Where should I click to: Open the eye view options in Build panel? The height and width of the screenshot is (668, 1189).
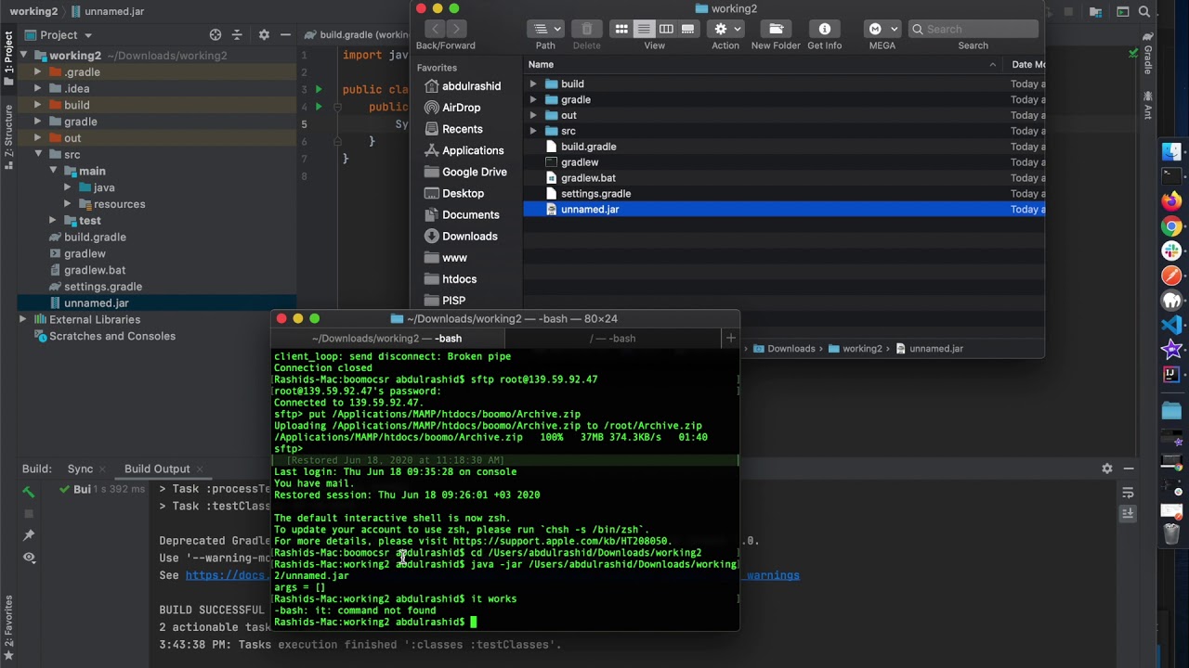tap(29, 558)
